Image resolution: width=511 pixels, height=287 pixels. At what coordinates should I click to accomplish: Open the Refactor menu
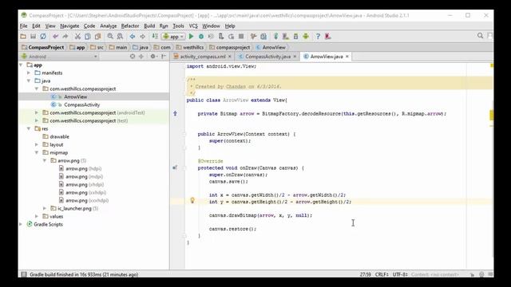pos(130,26)
